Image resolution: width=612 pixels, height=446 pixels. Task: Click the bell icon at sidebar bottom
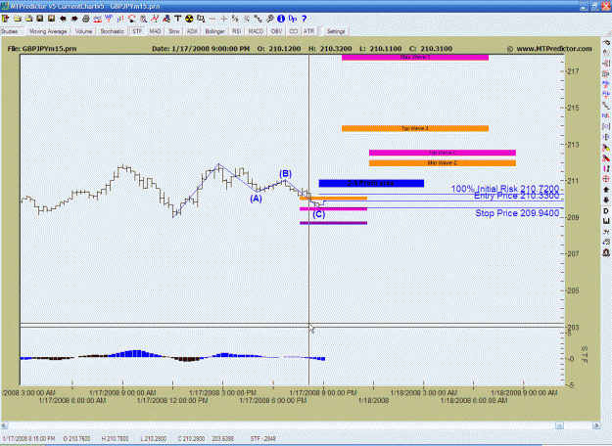click(606, 252)
